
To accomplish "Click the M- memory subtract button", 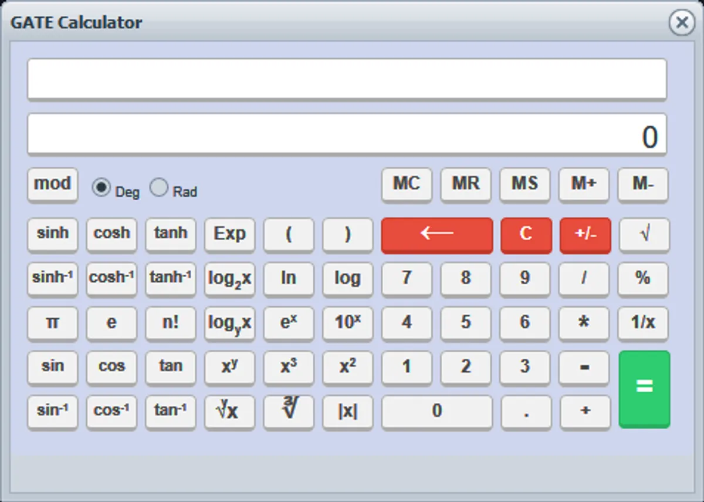I will (644, 185).
